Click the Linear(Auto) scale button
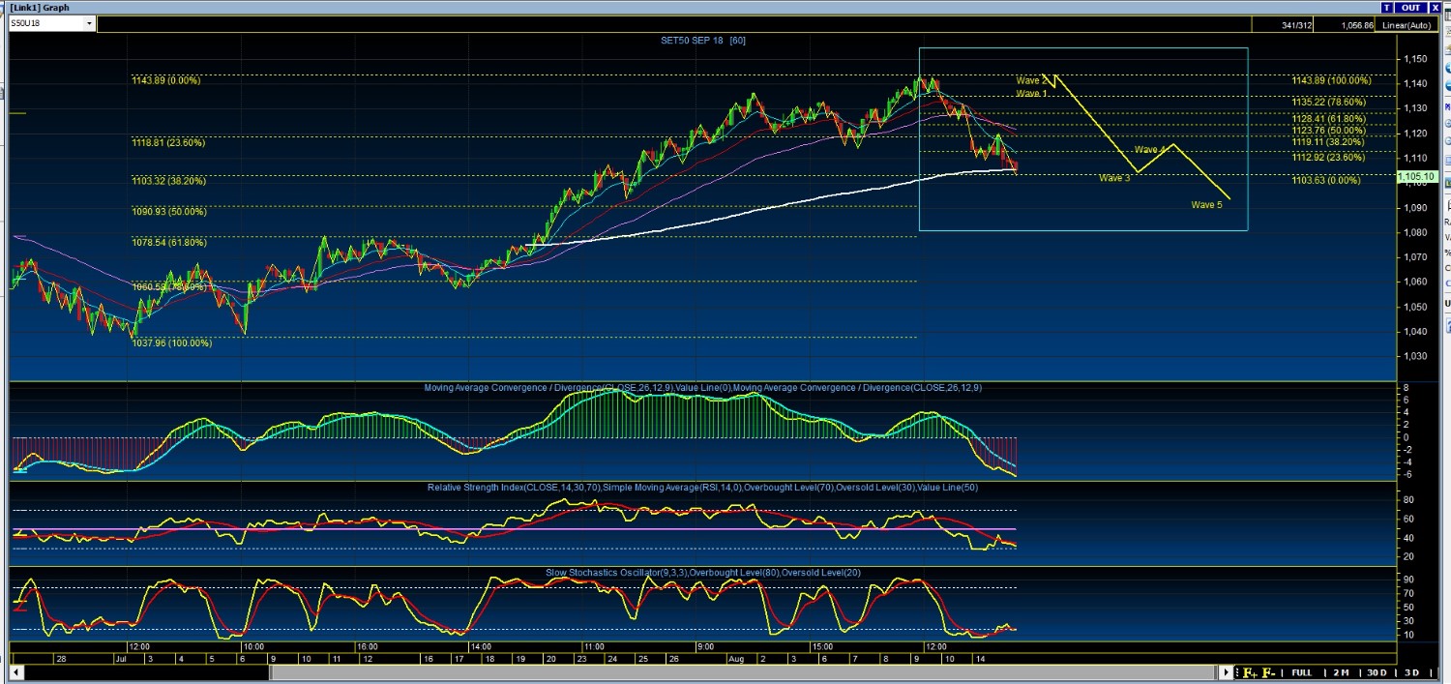This screenshot has height=684, width=1451. coord(1407,25)
